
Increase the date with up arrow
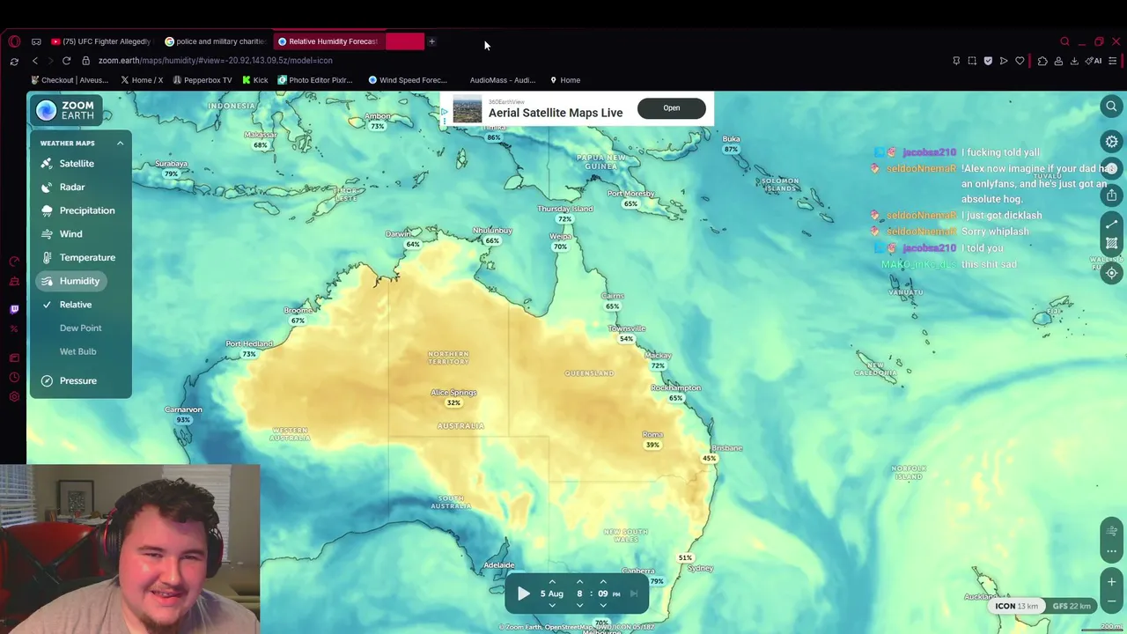click(552, 581)
